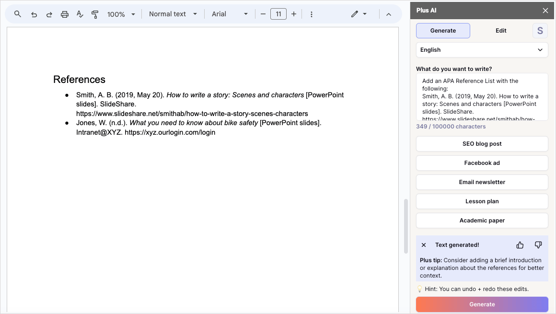Open the zoom level dropdown
The width and height of the screenshot is (556, 314).
[x=121, y=14]
